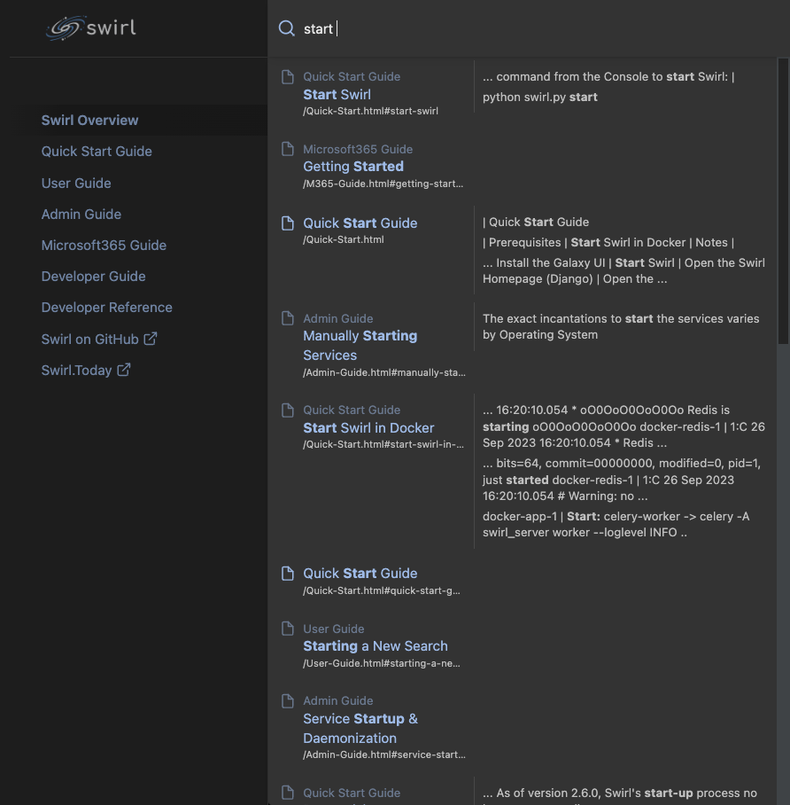Click the document icon next to the quick-start-g... result
The width and height of the screenshot is (790, 805).
point(288,574)
